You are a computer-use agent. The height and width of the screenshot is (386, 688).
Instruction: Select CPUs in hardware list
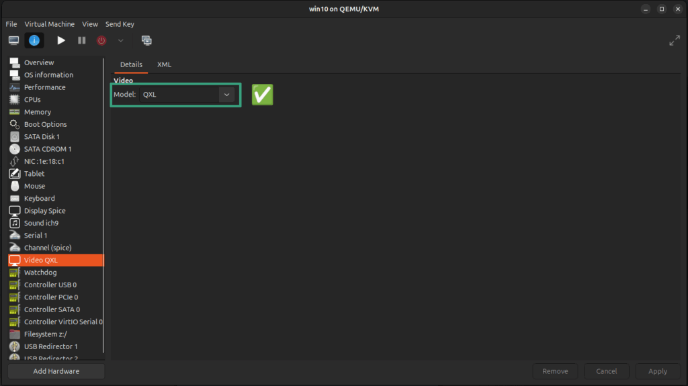(x=56, y=99)
